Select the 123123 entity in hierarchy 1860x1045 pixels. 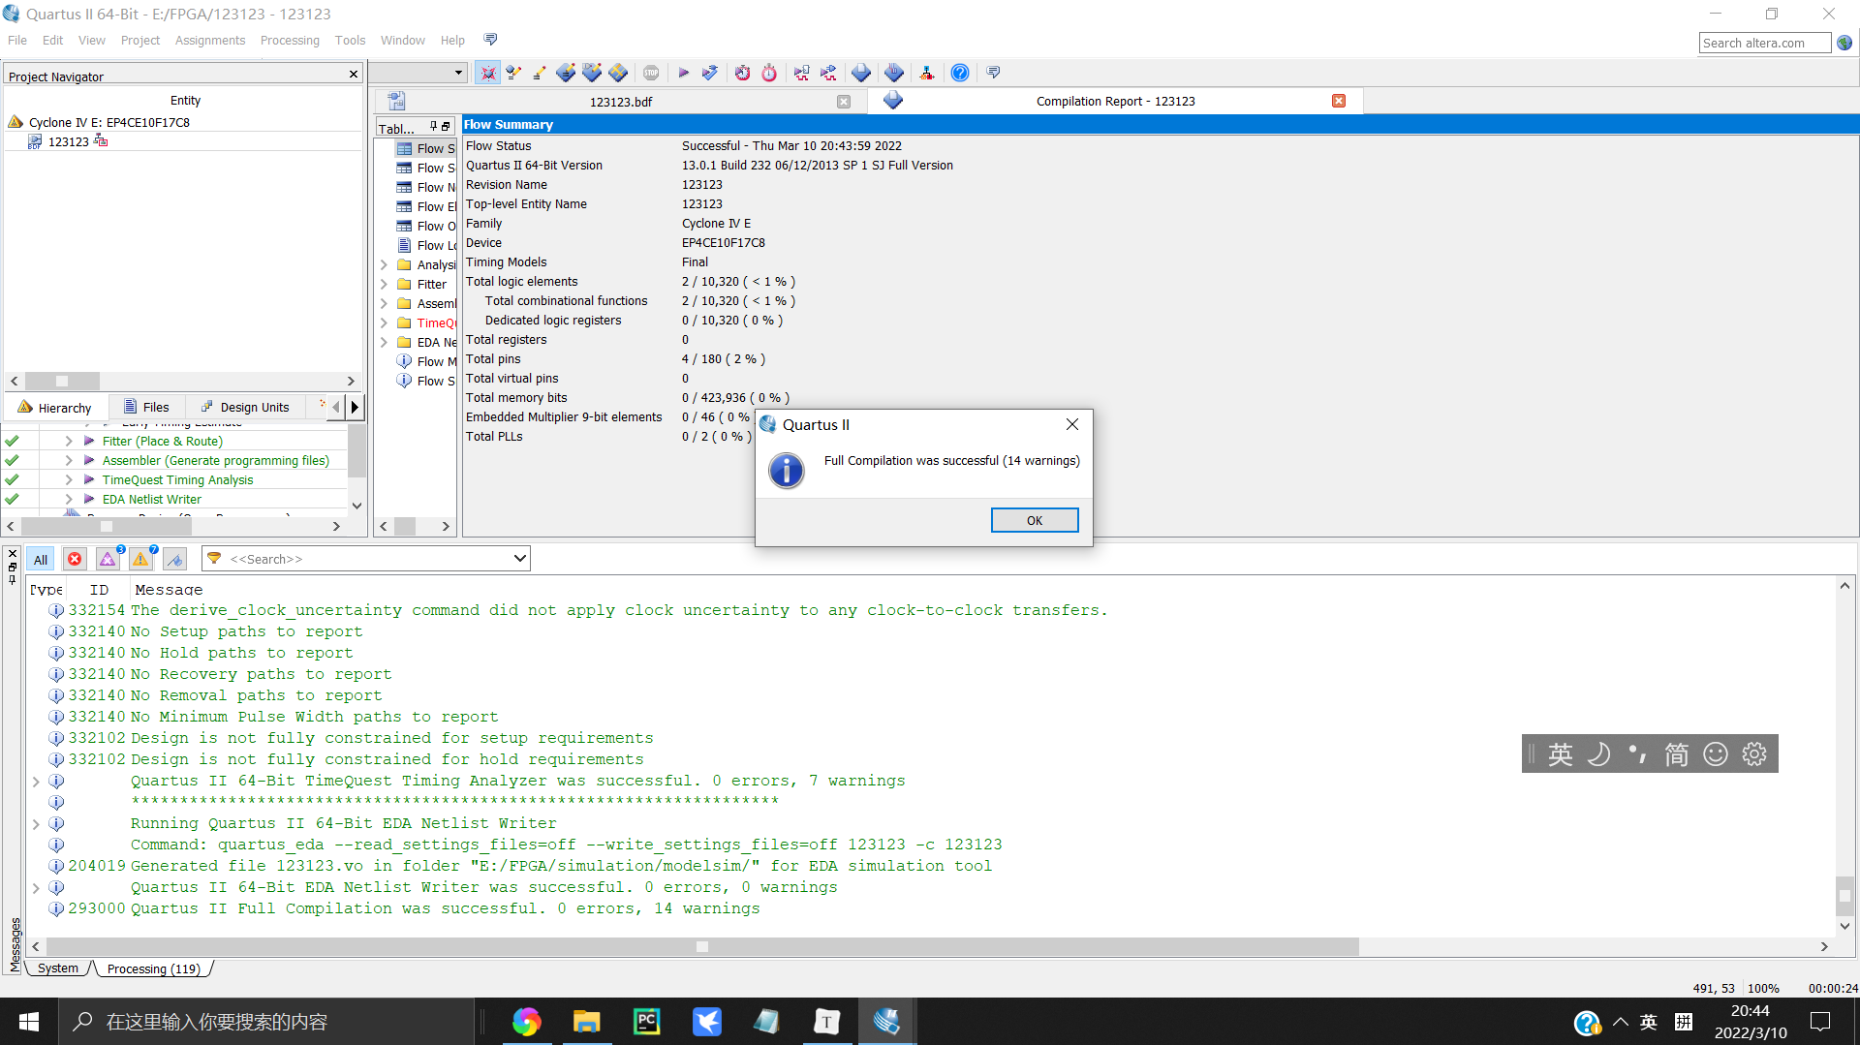click(x=68, y=141)
